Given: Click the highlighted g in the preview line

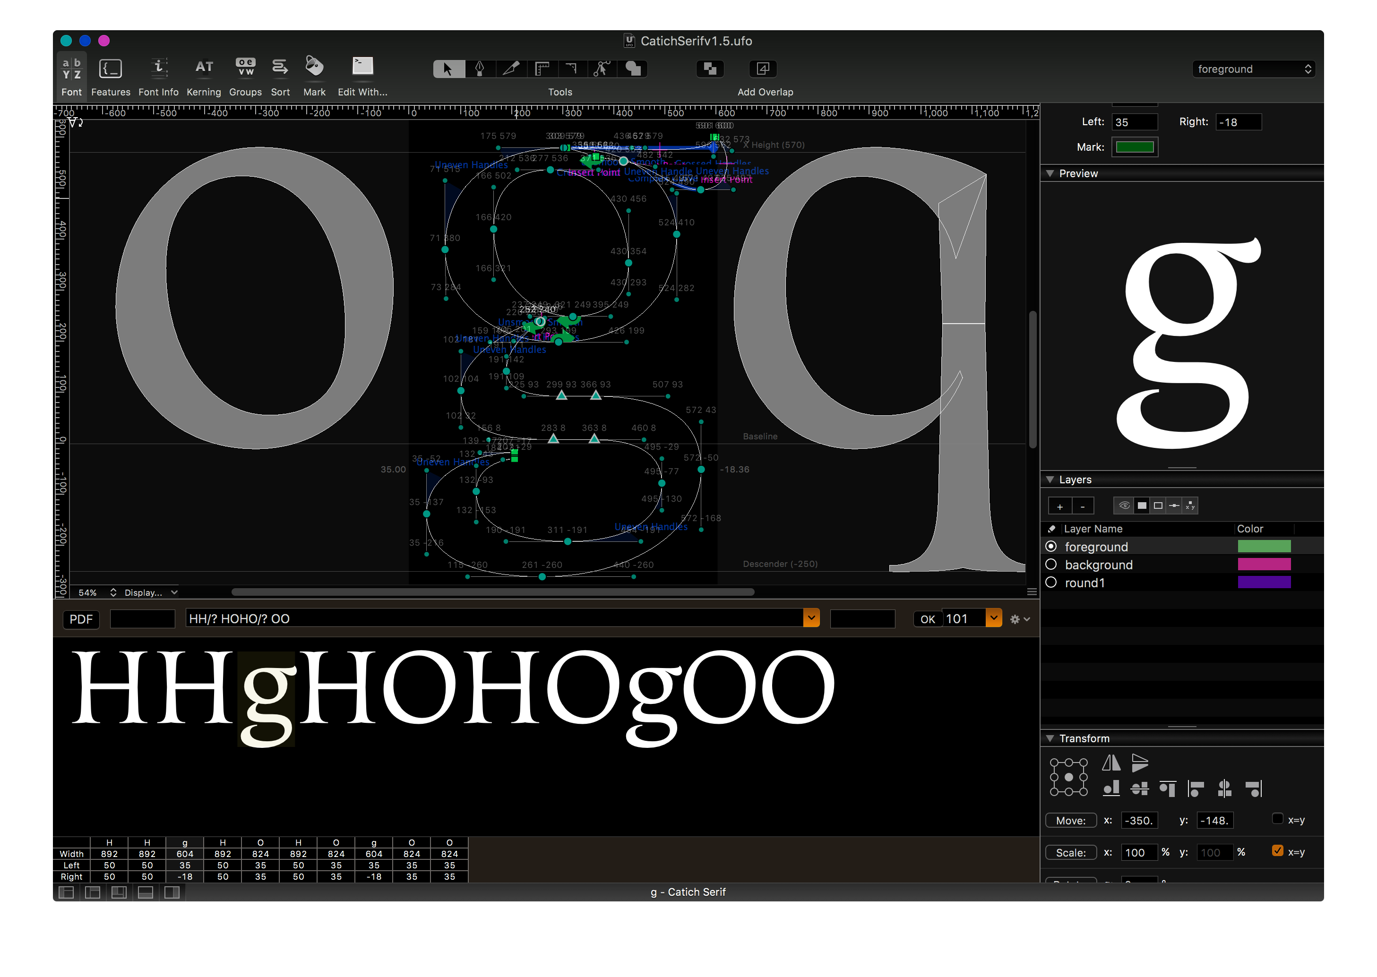Looking at the screenshot, I should (267, 699).
